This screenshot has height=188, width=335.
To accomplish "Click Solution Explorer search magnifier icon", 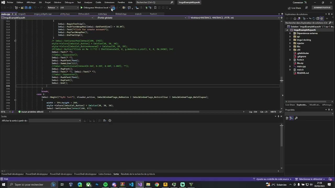I will (x=330, y=23).
